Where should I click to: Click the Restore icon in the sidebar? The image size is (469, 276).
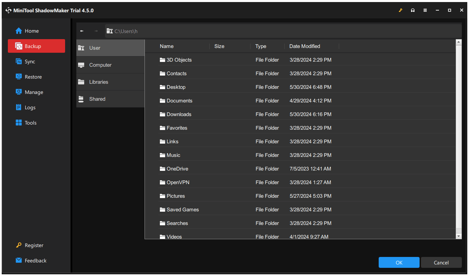(19, 77)
